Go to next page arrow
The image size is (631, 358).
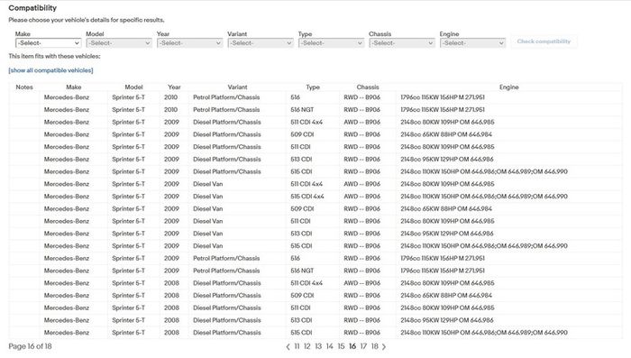(x=383, y=346)
